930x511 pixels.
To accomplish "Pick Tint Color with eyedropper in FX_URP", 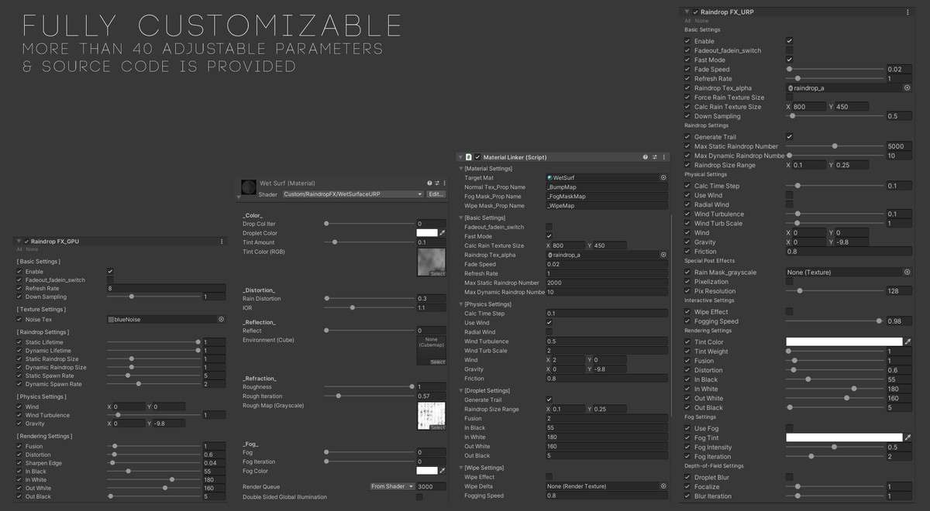I will point(908,341).
